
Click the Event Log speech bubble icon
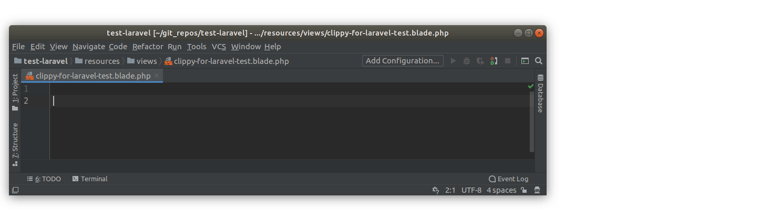[492, 179]
